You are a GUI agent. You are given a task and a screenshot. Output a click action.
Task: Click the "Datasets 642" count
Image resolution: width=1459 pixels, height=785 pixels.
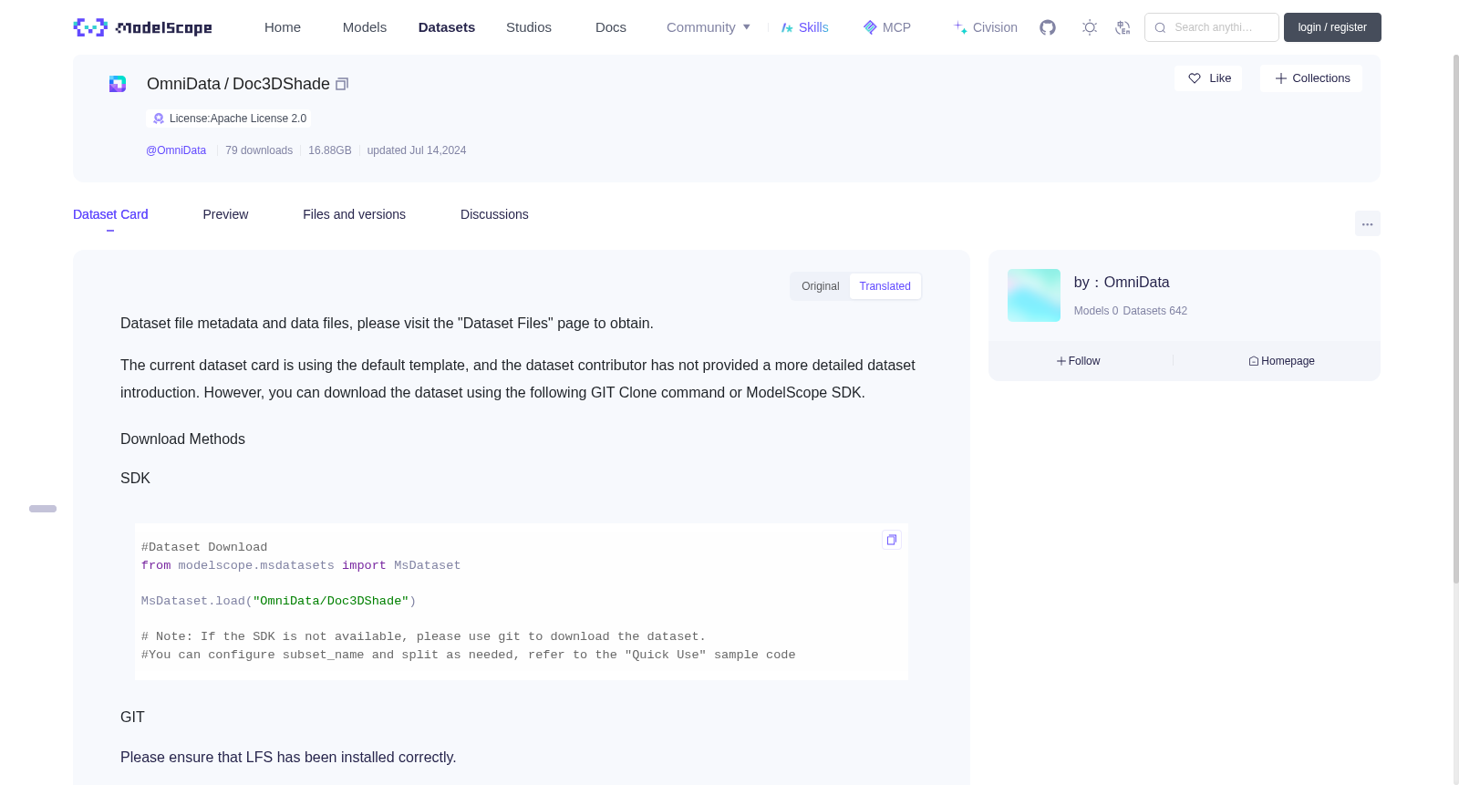coord(1155,311)
